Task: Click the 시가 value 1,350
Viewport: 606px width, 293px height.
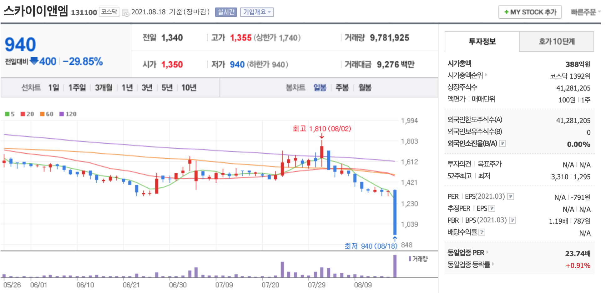Action: point(172,65)
